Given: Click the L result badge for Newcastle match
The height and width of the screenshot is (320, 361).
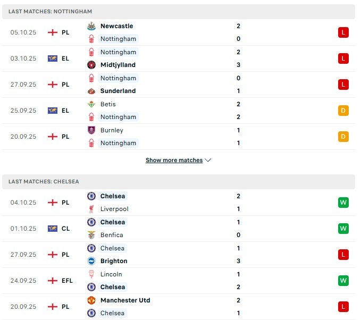Looking at the screenshot, I should point(343,32).
